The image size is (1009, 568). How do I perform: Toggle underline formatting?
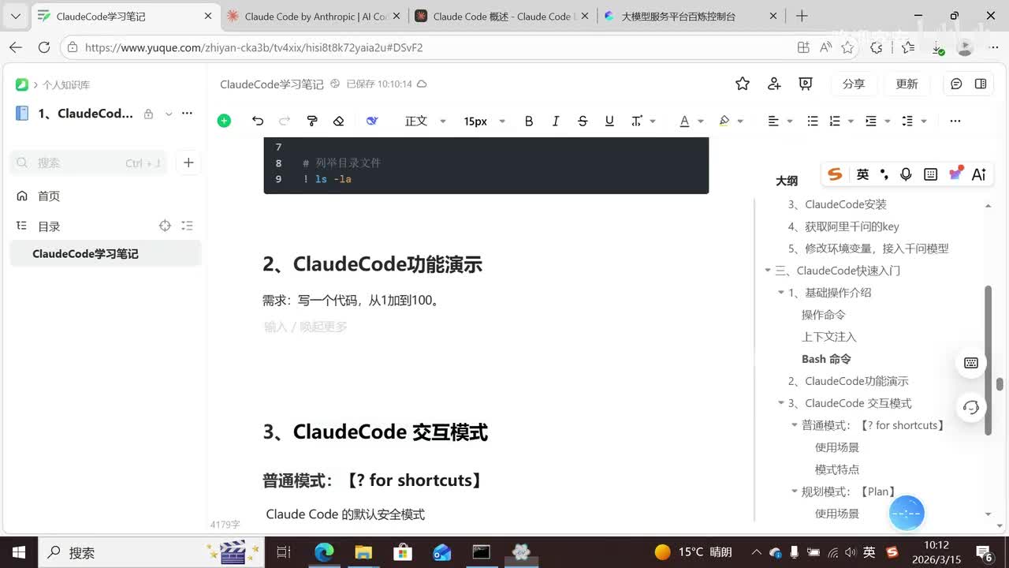(x=609, y=121)
